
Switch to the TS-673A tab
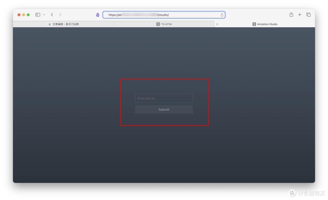tap(164, 24)
